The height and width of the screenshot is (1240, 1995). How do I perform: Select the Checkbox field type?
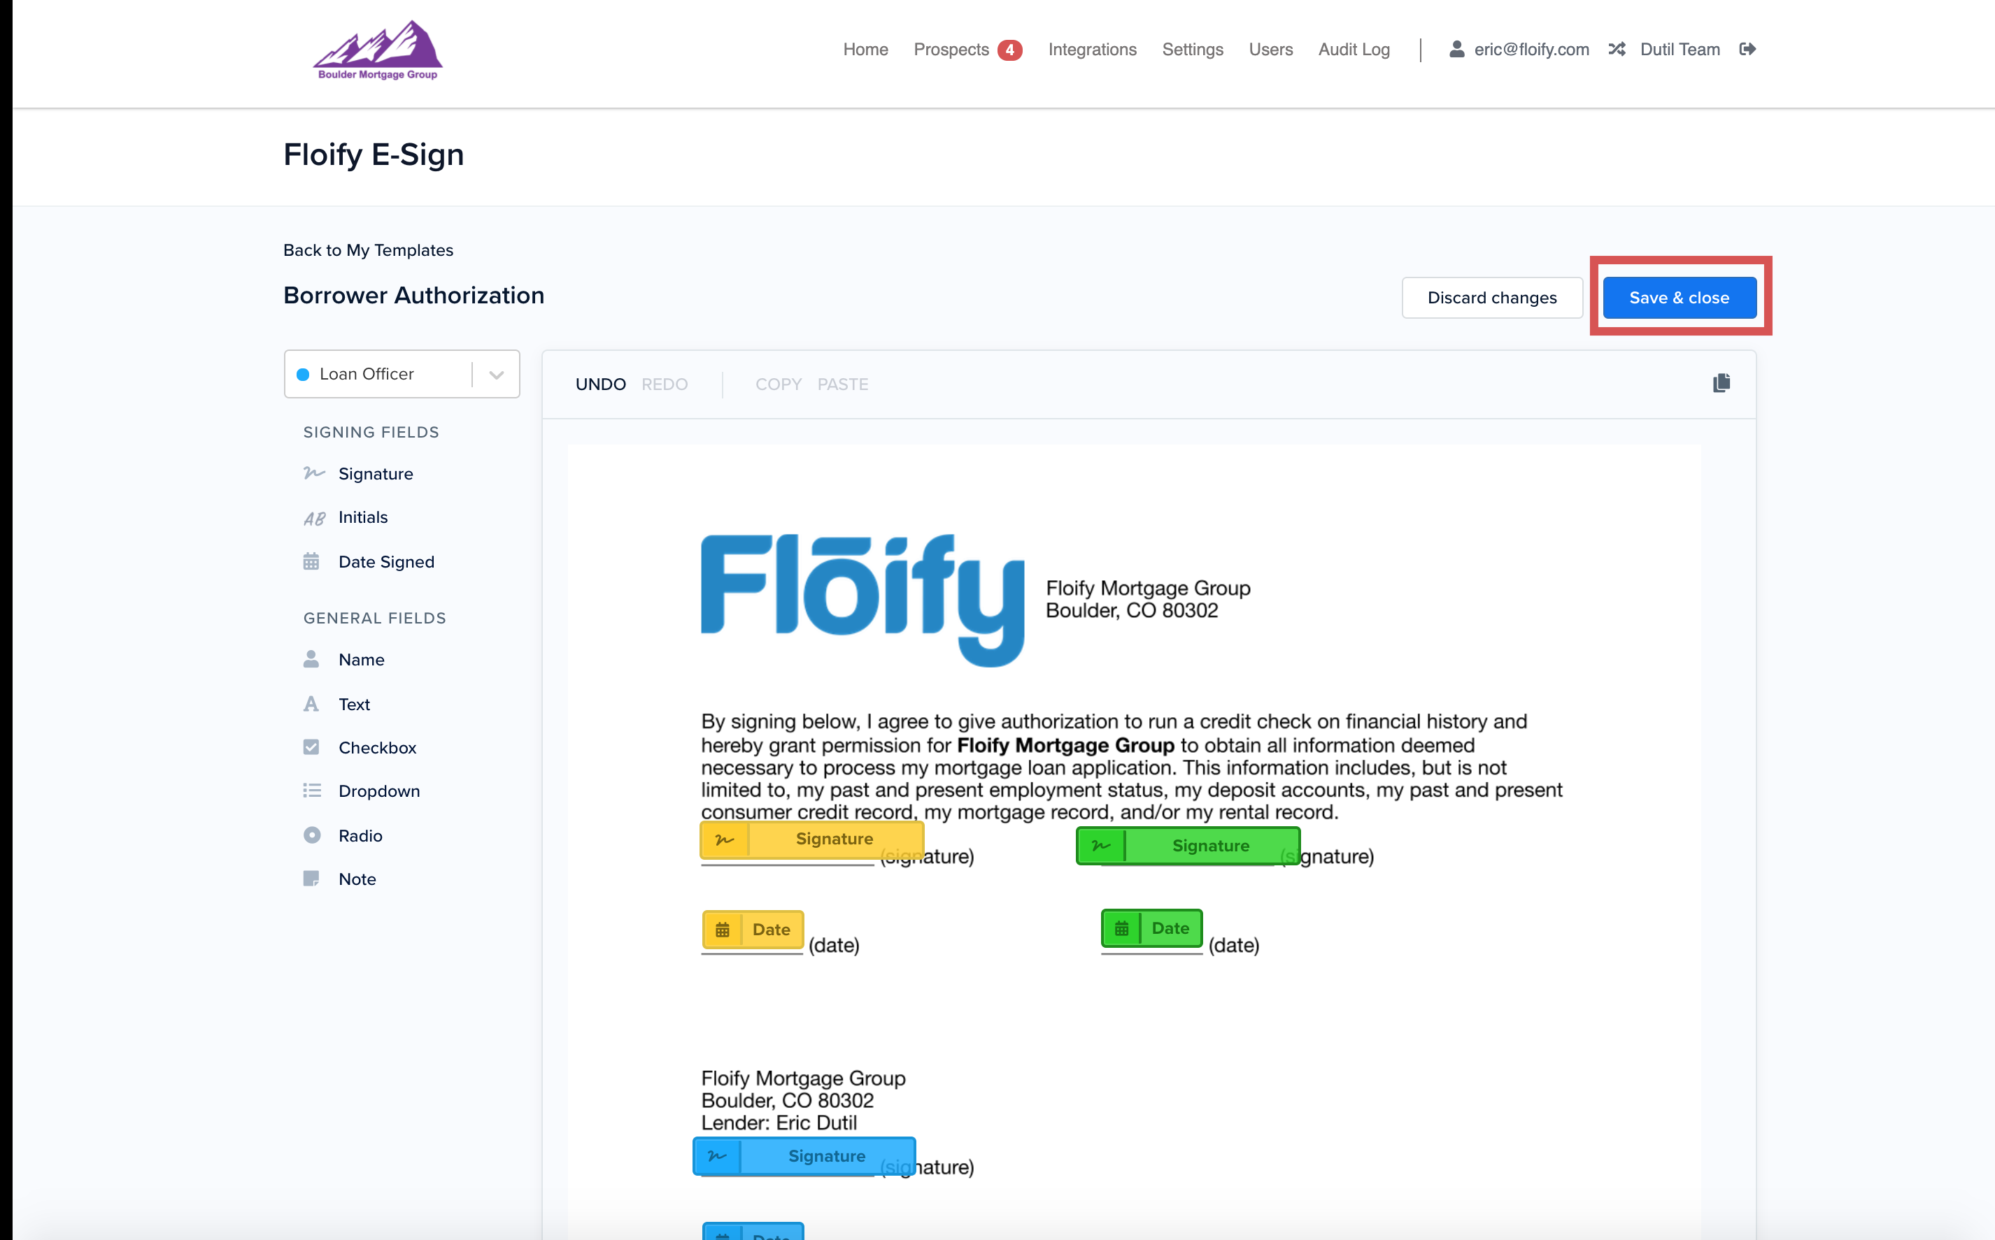376,747
